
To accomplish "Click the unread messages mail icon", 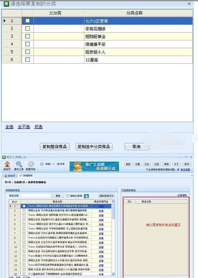I will [42, 164].
